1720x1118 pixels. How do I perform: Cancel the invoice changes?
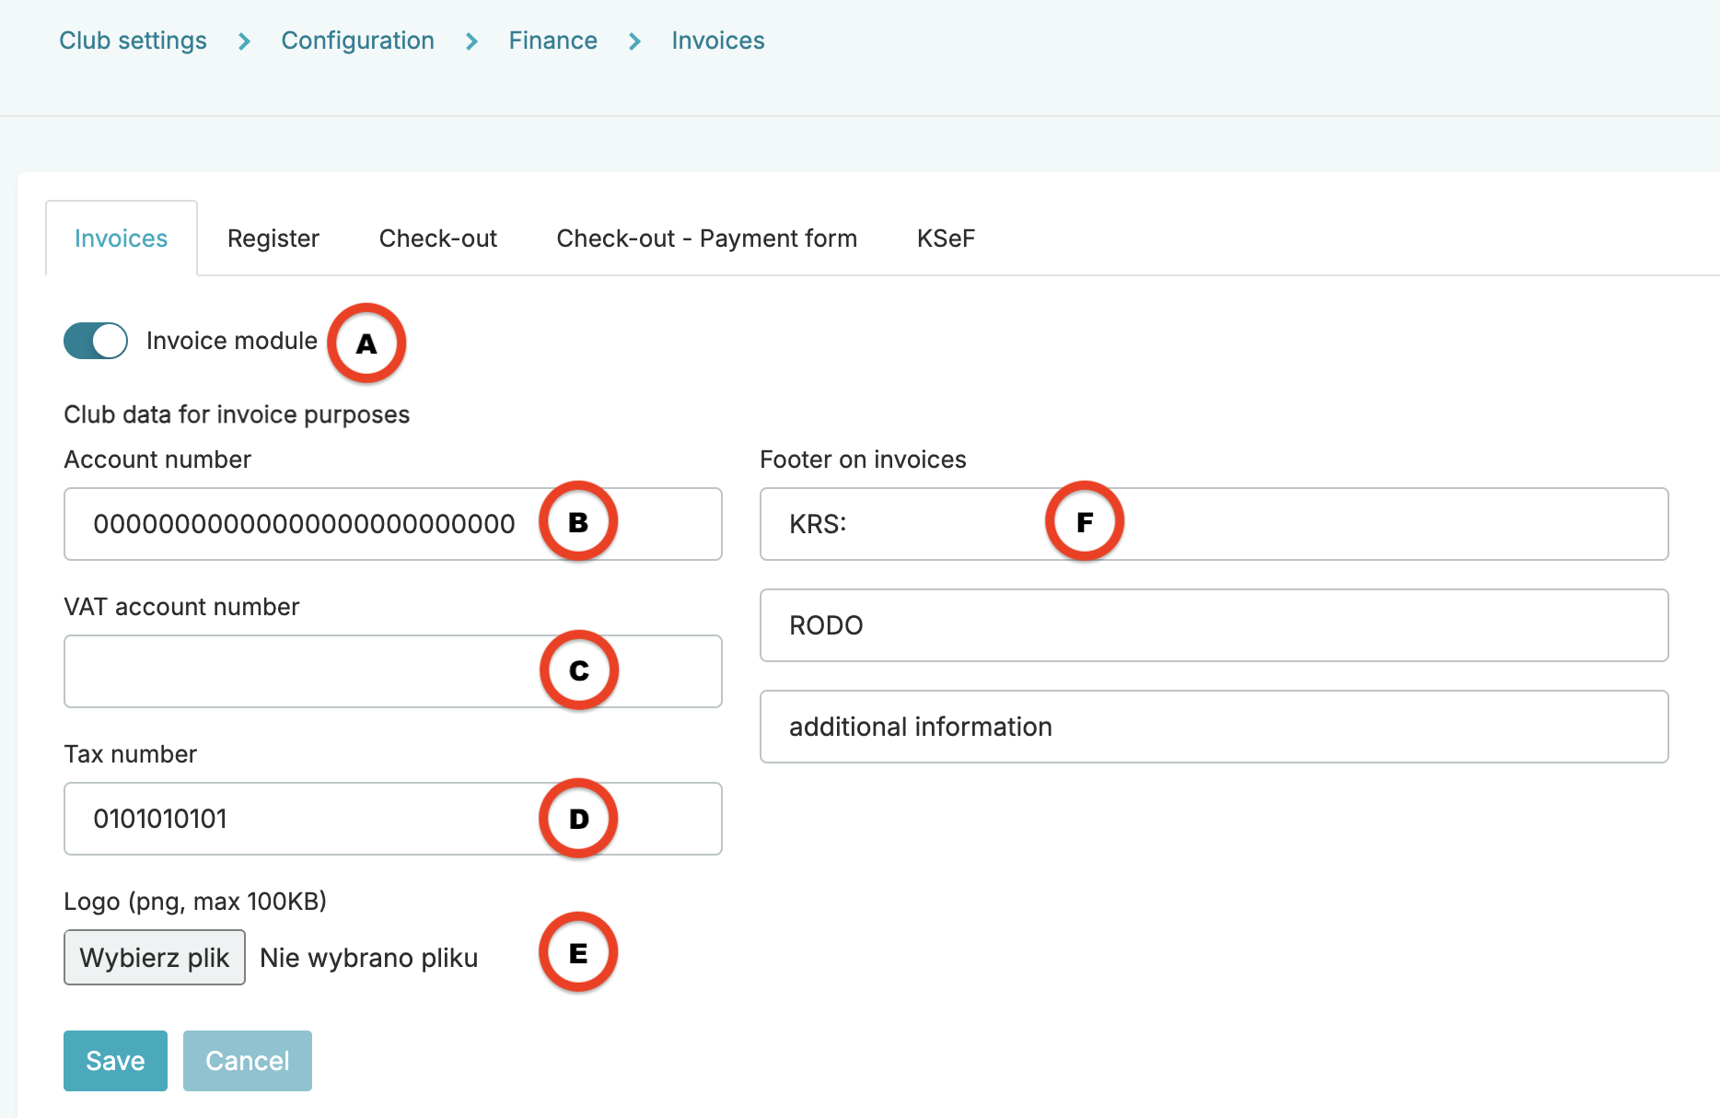247,1061
